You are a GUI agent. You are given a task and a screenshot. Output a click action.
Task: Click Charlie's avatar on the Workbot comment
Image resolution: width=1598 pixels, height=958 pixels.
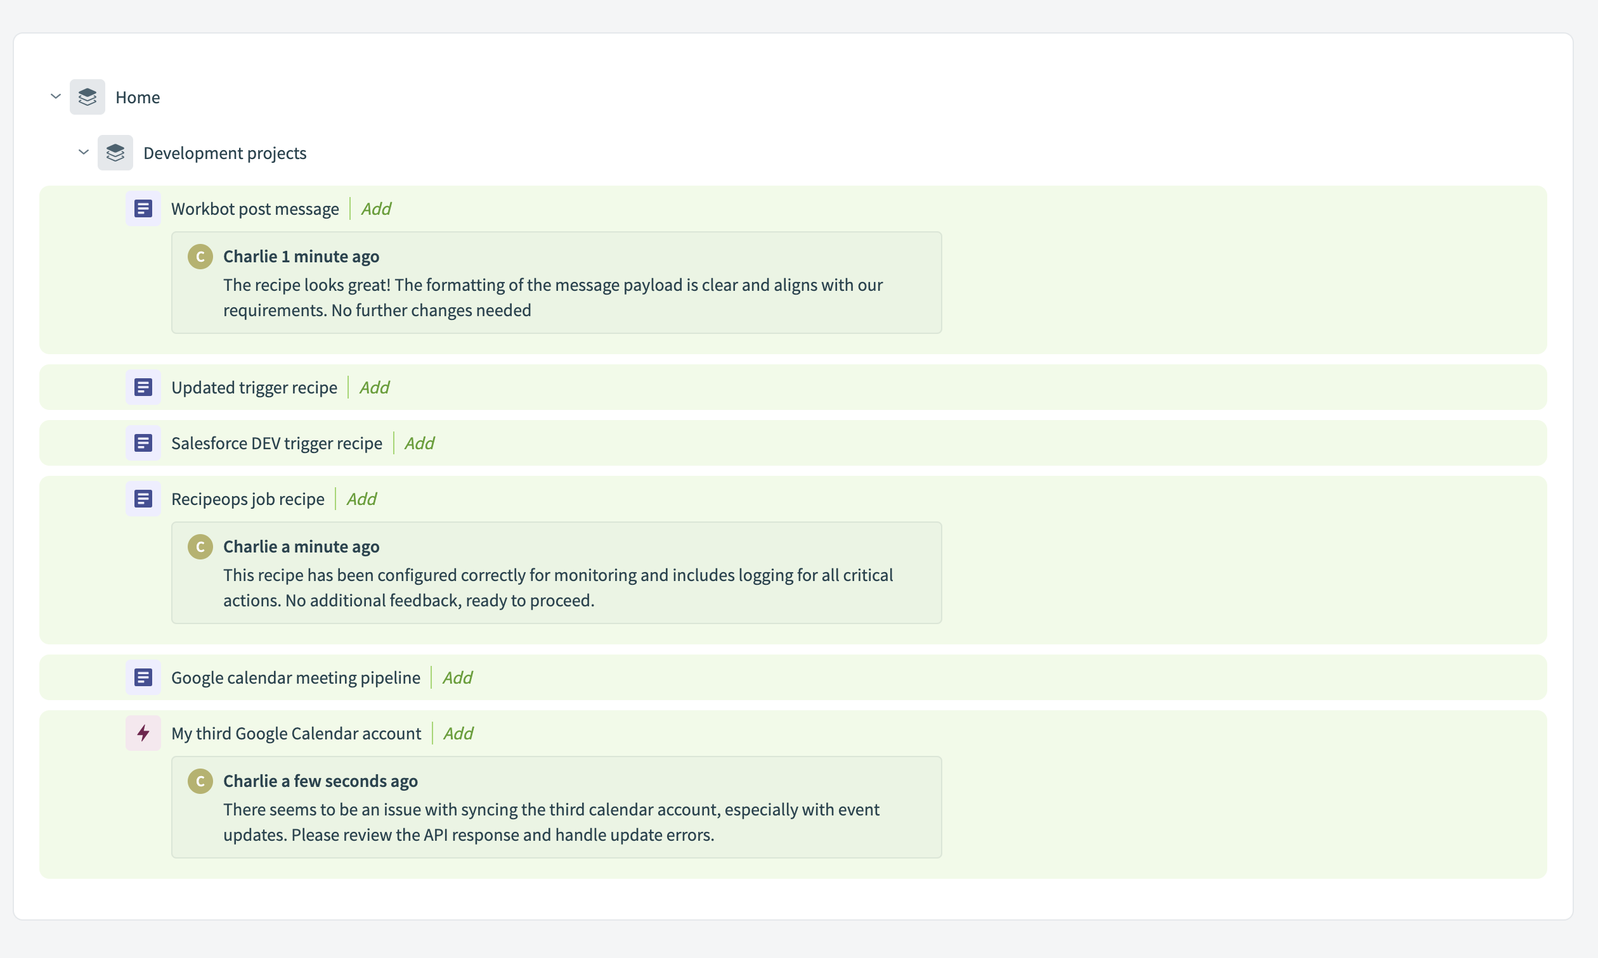pyautogui.click(x=200, y=255)
